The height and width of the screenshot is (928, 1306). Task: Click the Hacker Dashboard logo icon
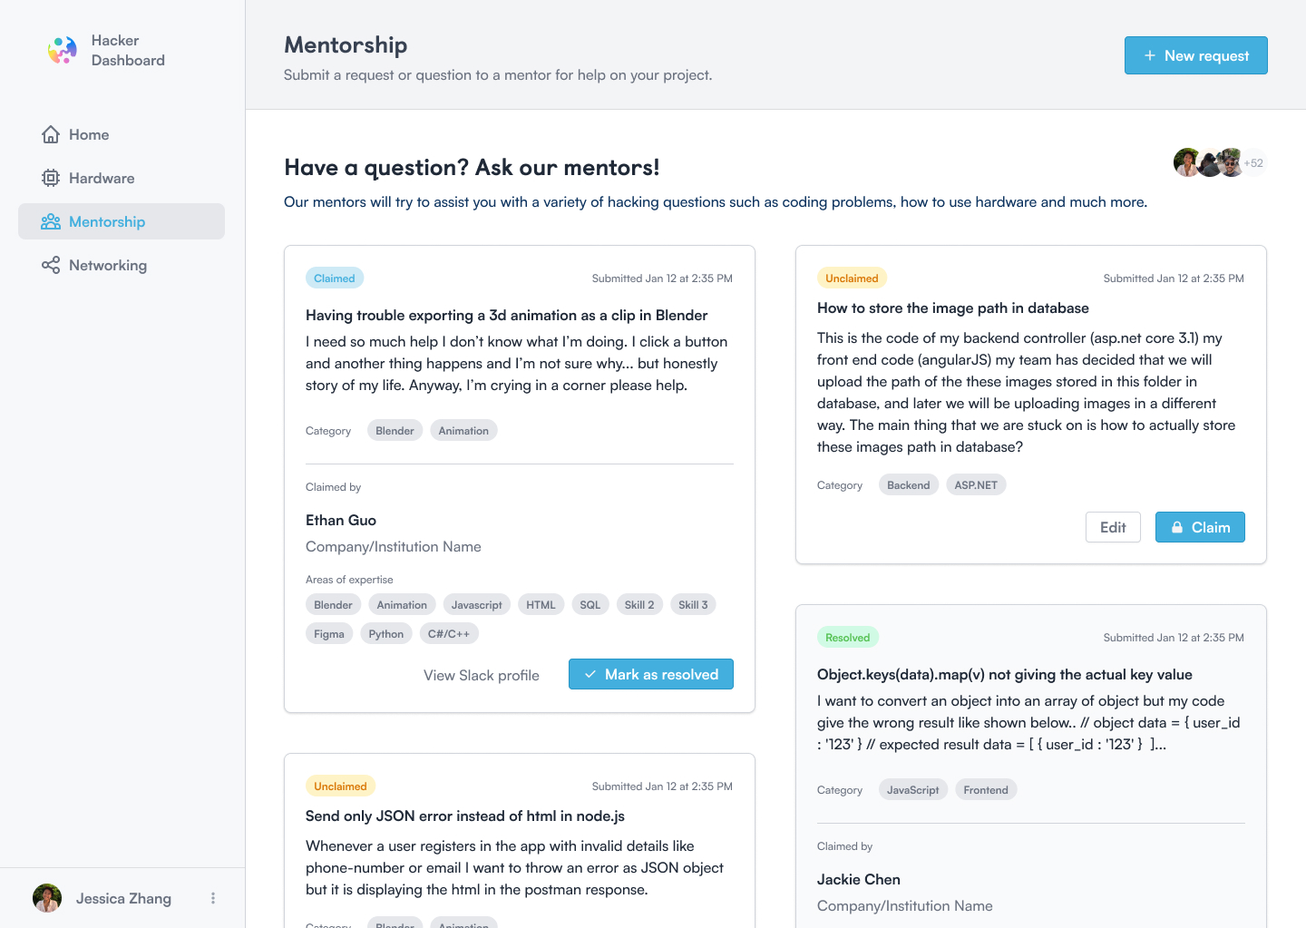pyautogui.click(x=62, y=50)
